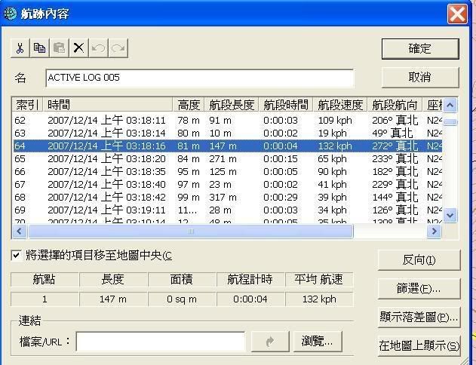Click the Undo arrow icon
The width and height of the screenshot is (476, 365).
click(98, 48)
